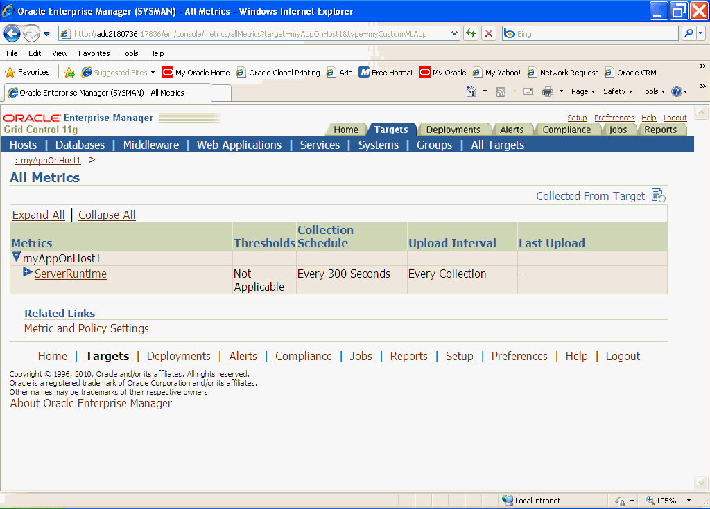Open the Print options dropdown arrow
Screen dimensions: 710x509
pos(561,92)
